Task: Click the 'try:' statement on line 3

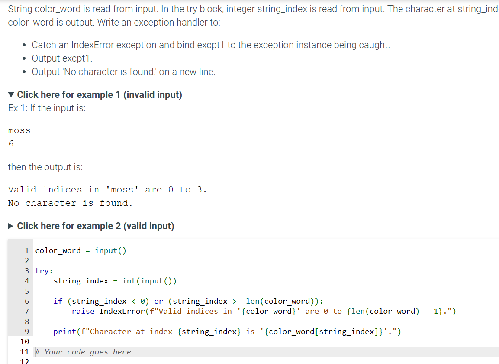Action: click(44, 270)
